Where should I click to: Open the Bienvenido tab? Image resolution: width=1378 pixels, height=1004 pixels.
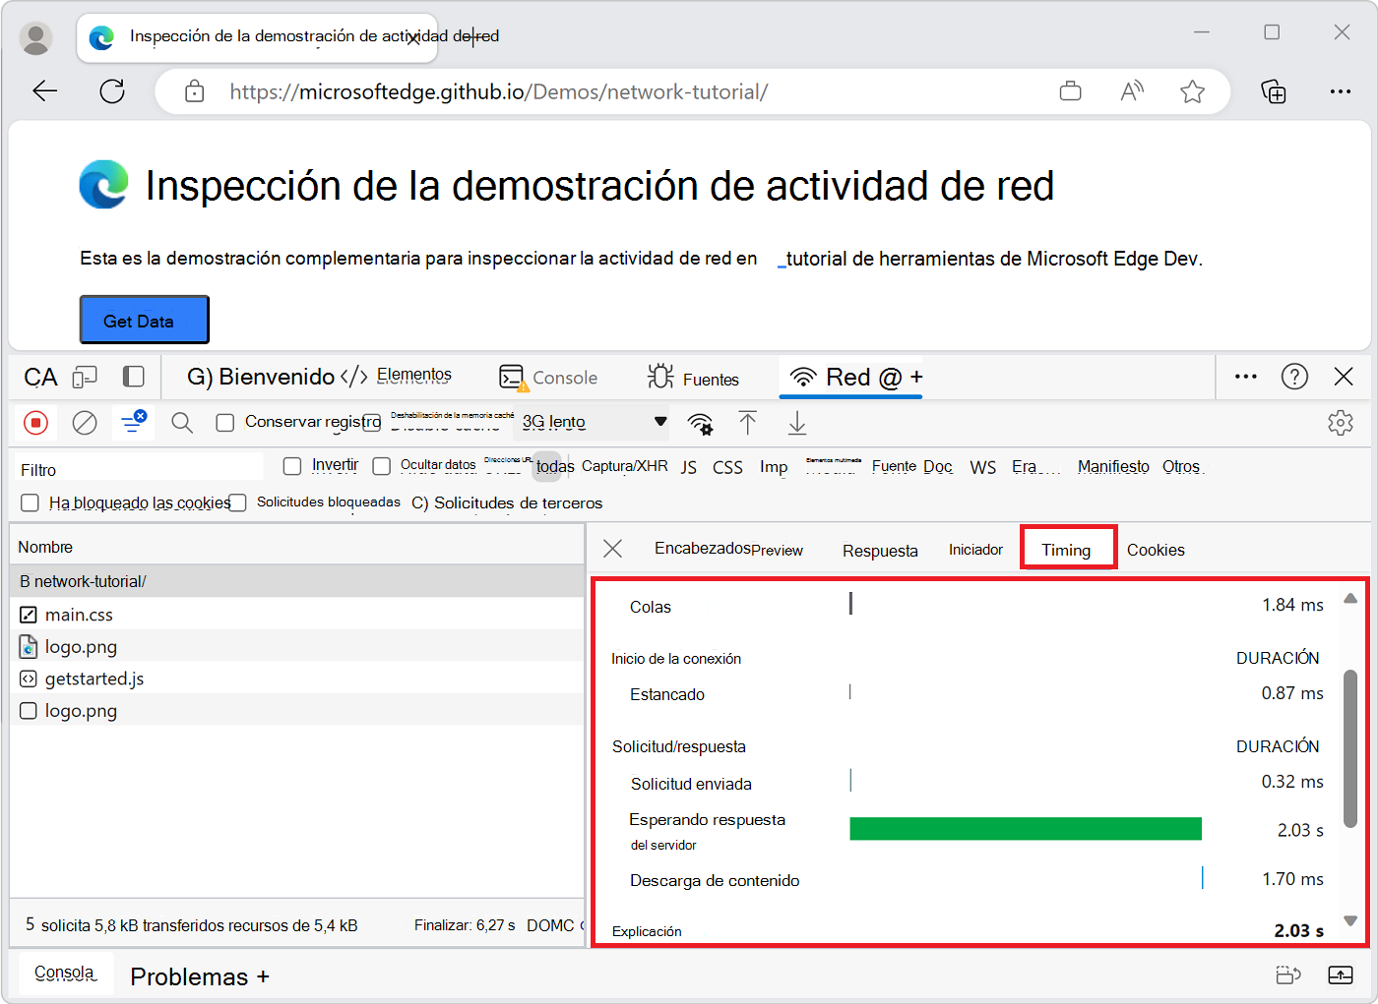(261, 377)
